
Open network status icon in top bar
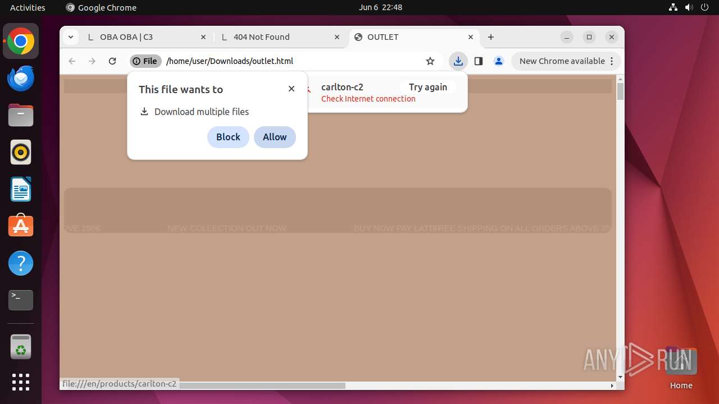[x=674, y=7]
